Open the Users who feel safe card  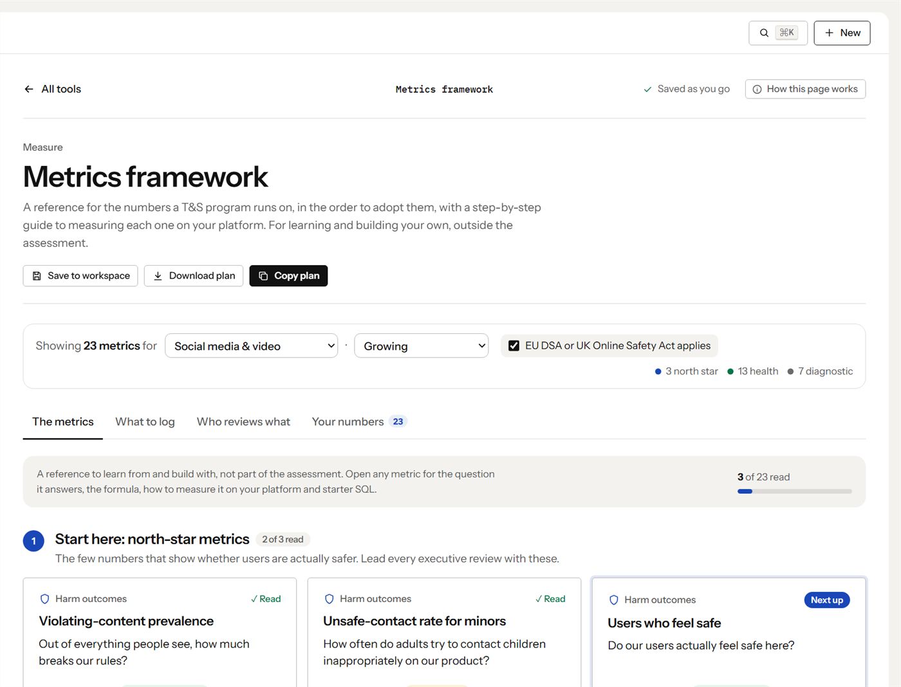click(x=729, y=632)
